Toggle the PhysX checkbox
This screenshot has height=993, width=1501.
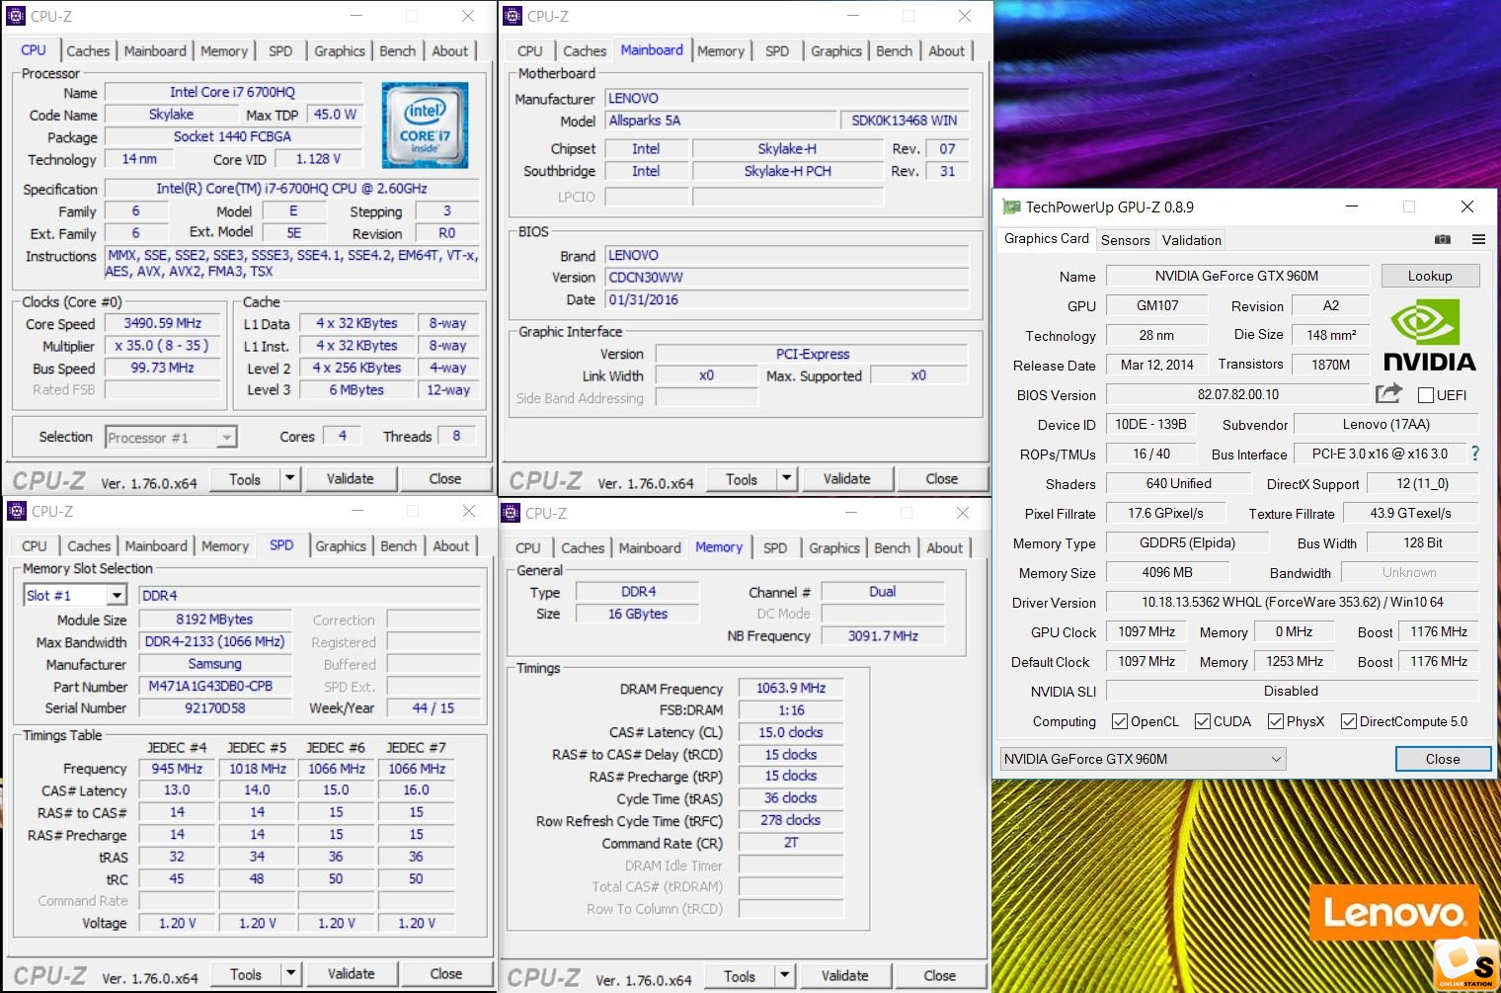point(1276,721)
